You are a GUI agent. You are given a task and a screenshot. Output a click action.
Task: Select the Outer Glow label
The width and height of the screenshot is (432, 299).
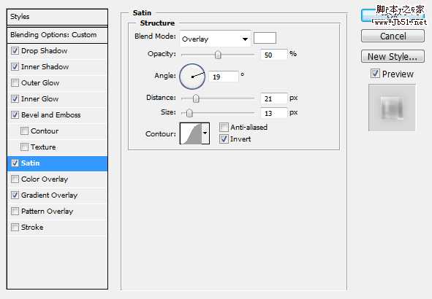pyautogui.click(x=40, y=82)
